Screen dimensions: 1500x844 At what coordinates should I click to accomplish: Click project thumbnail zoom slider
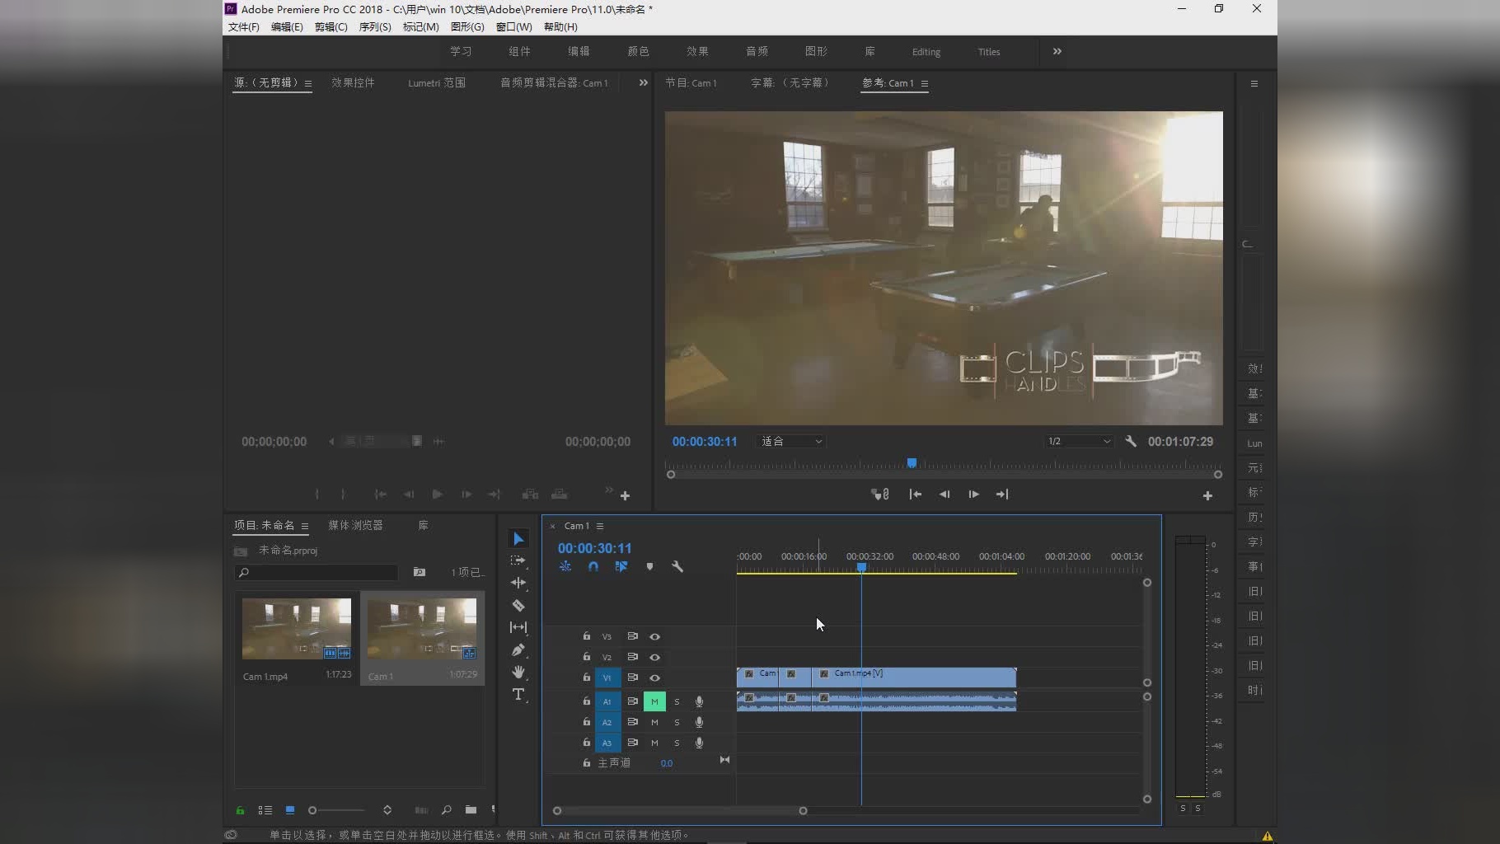(337, 810)
